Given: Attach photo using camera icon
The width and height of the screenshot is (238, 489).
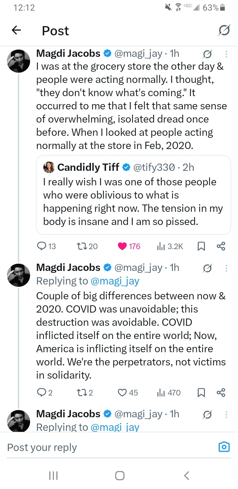Looking at the screenshot, I should [x=224, y=447].
